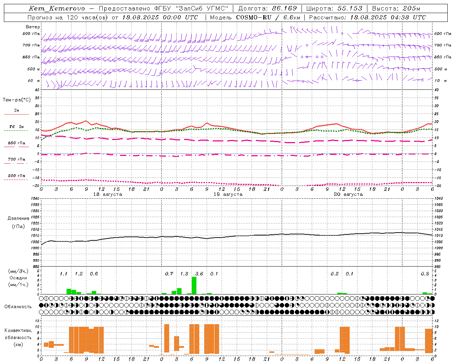Click the "19 августа" date label
Viewport: 453px width, 362px height.
(x=228, y=194)
